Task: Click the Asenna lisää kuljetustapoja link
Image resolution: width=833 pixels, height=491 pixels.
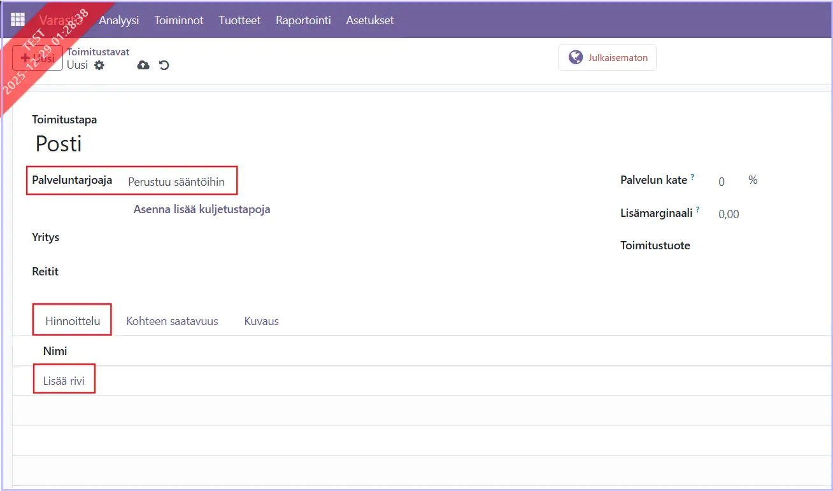Action: pos(202,209)
